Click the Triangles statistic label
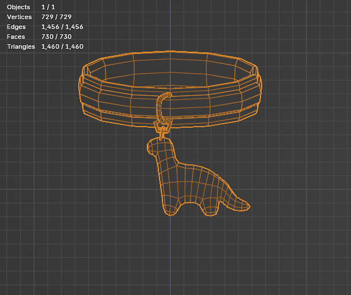Image resolution: width=351 pixels, height=295 pixels. coord(21,46)
